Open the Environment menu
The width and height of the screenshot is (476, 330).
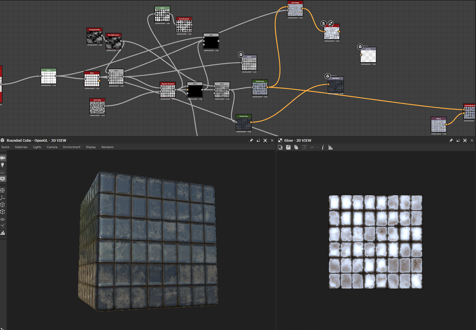pos(72,147)
